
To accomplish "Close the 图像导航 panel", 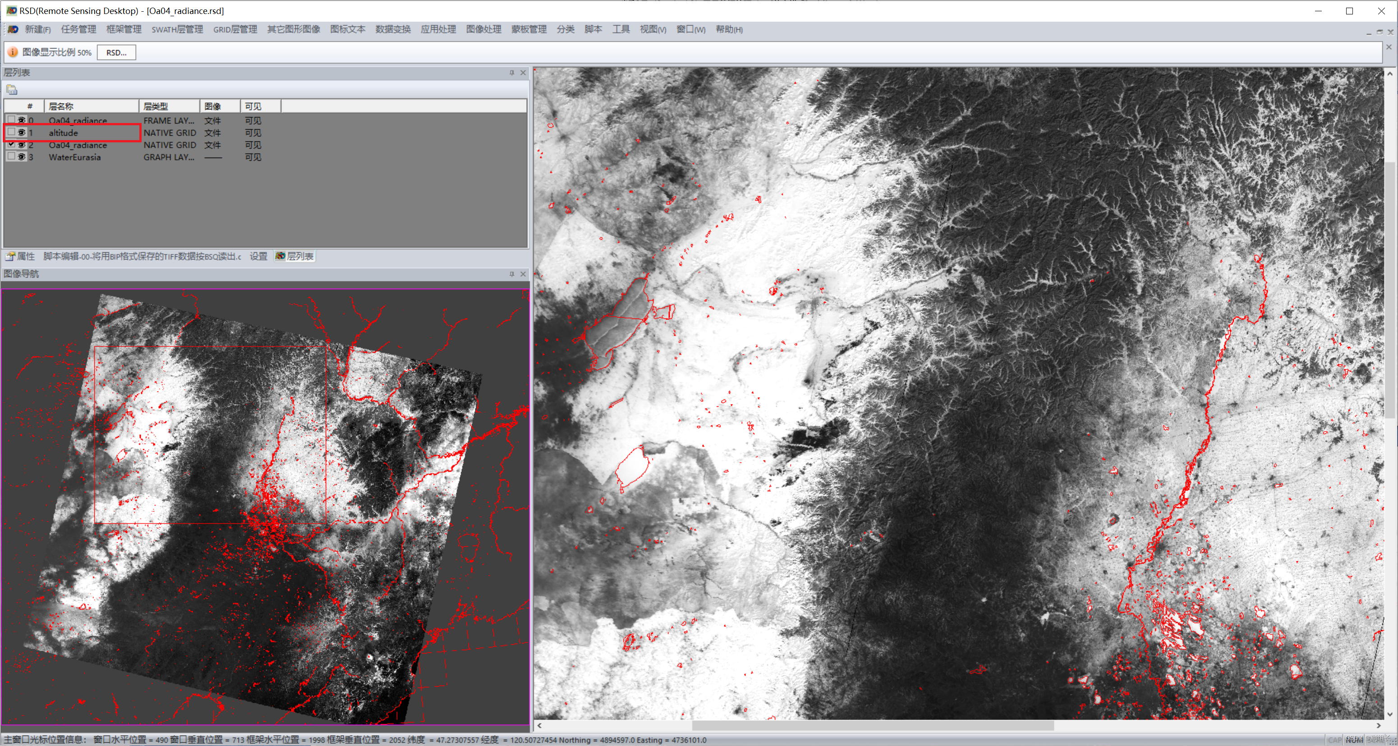I will coord(523,274).
